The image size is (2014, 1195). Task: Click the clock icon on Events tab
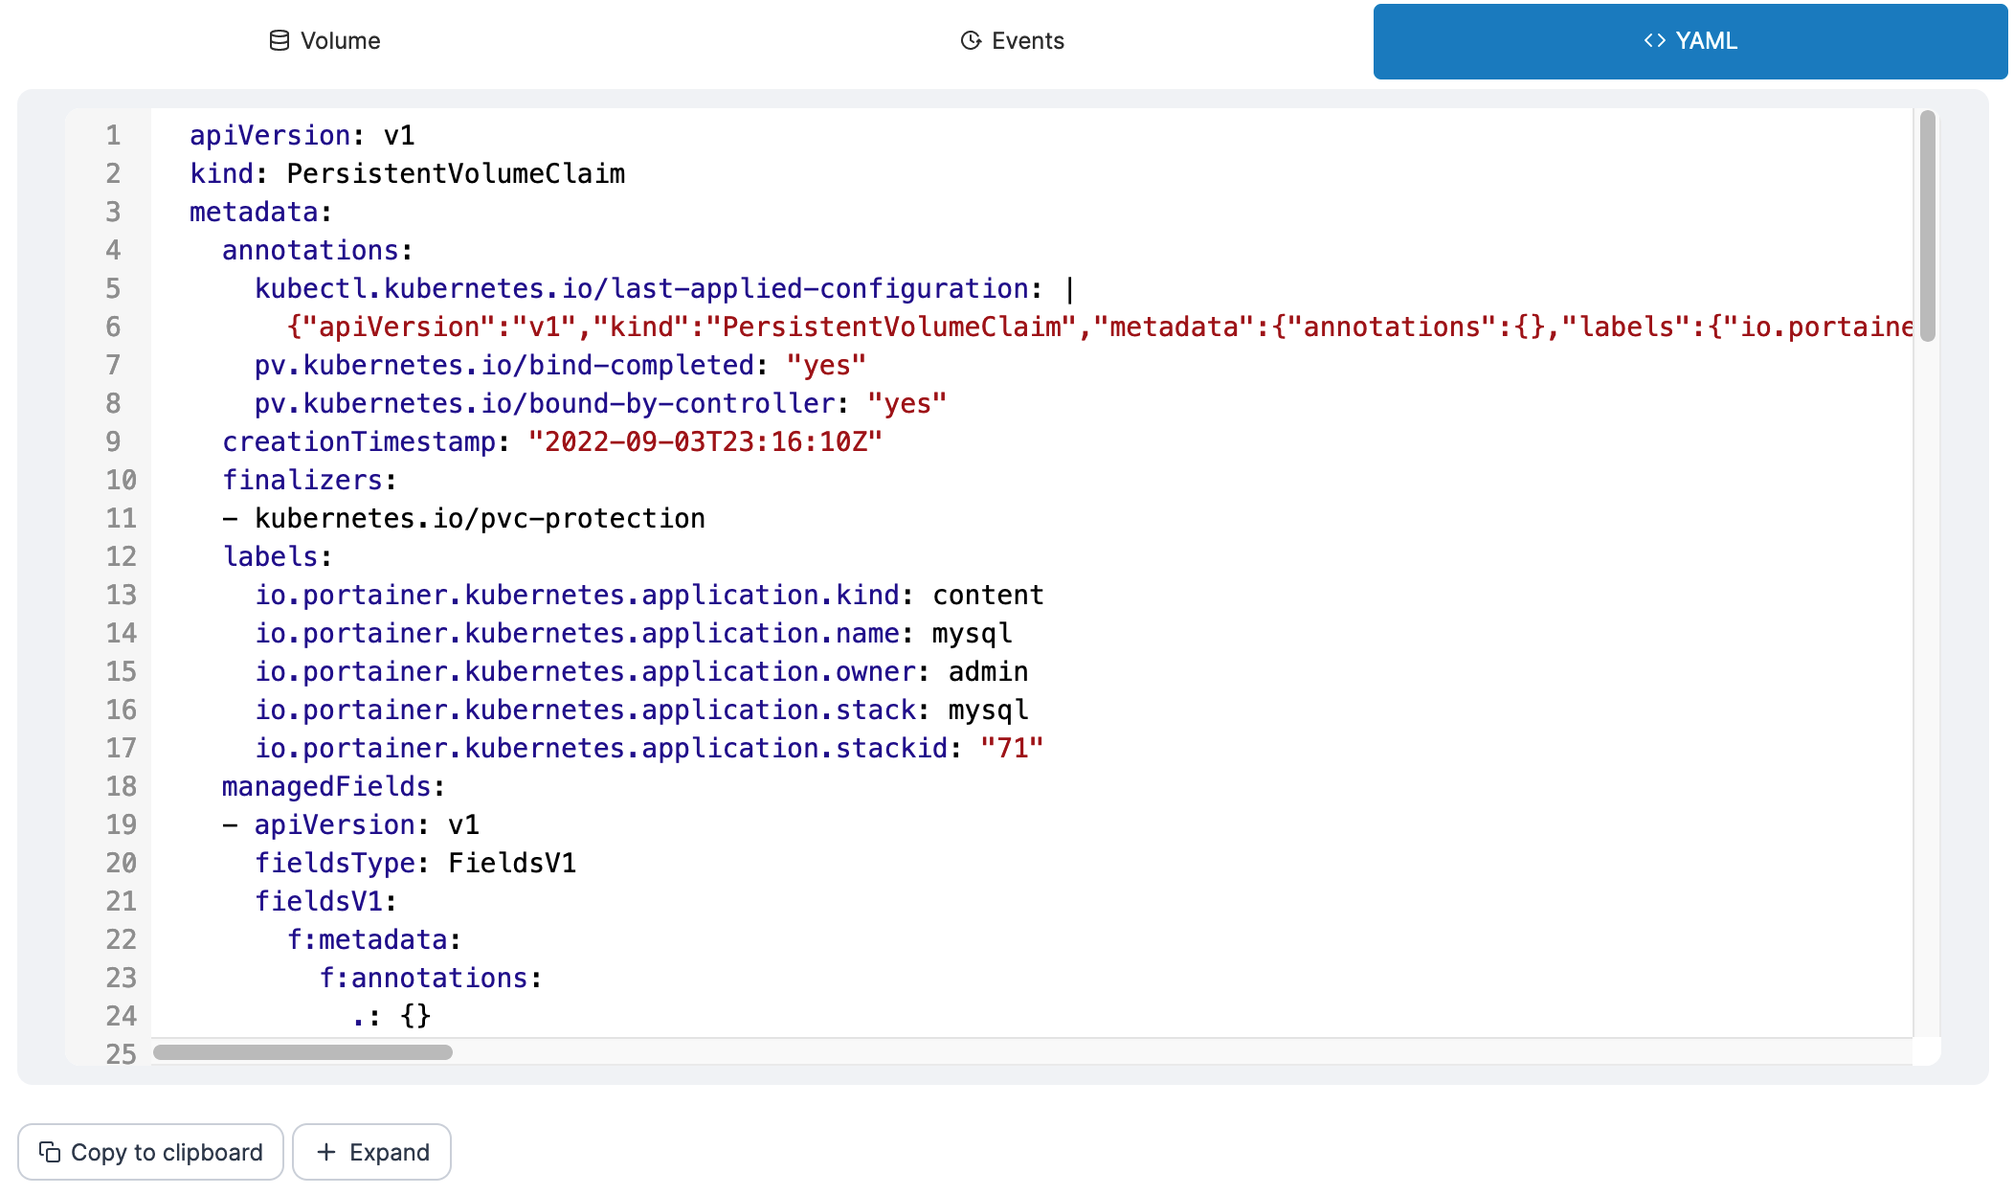971,40
